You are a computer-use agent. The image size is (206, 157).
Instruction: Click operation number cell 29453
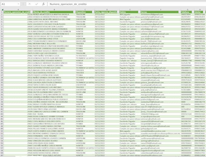[18, 39]
